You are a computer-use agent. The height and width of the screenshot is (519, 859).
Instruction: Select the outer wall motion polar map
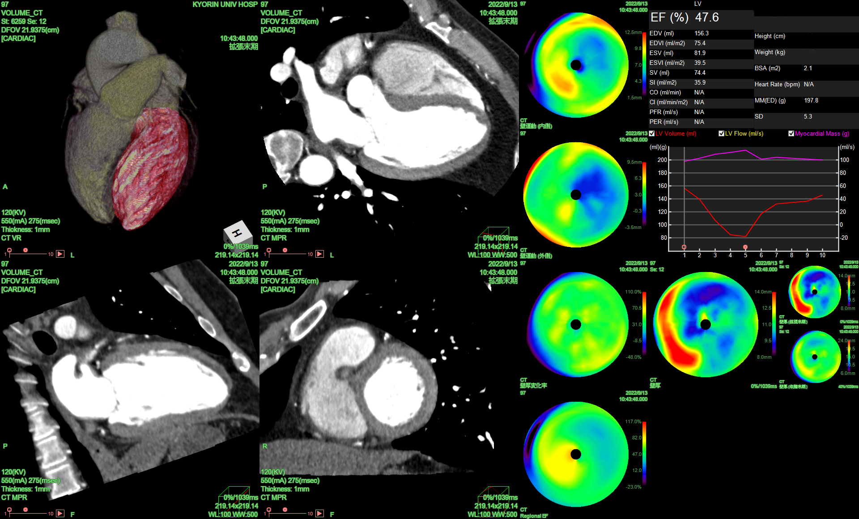[x=576, y=195]
